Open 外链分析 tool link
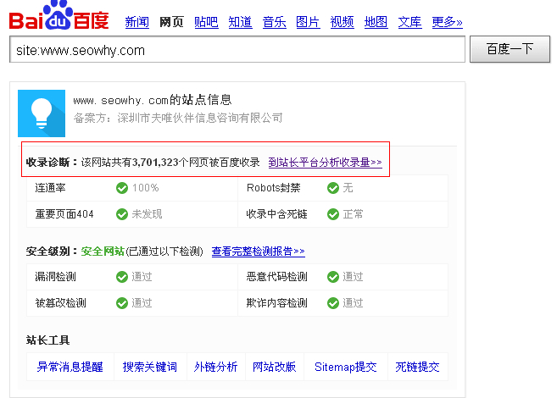 pyautogui.click(x=215, y=367)
